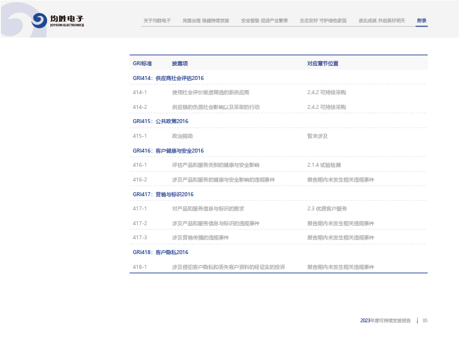Image resolution: width=459 pixels, height=338 pixels.
Task: Click the Joyson Electronics logo icon
Action: click(39, 20)
